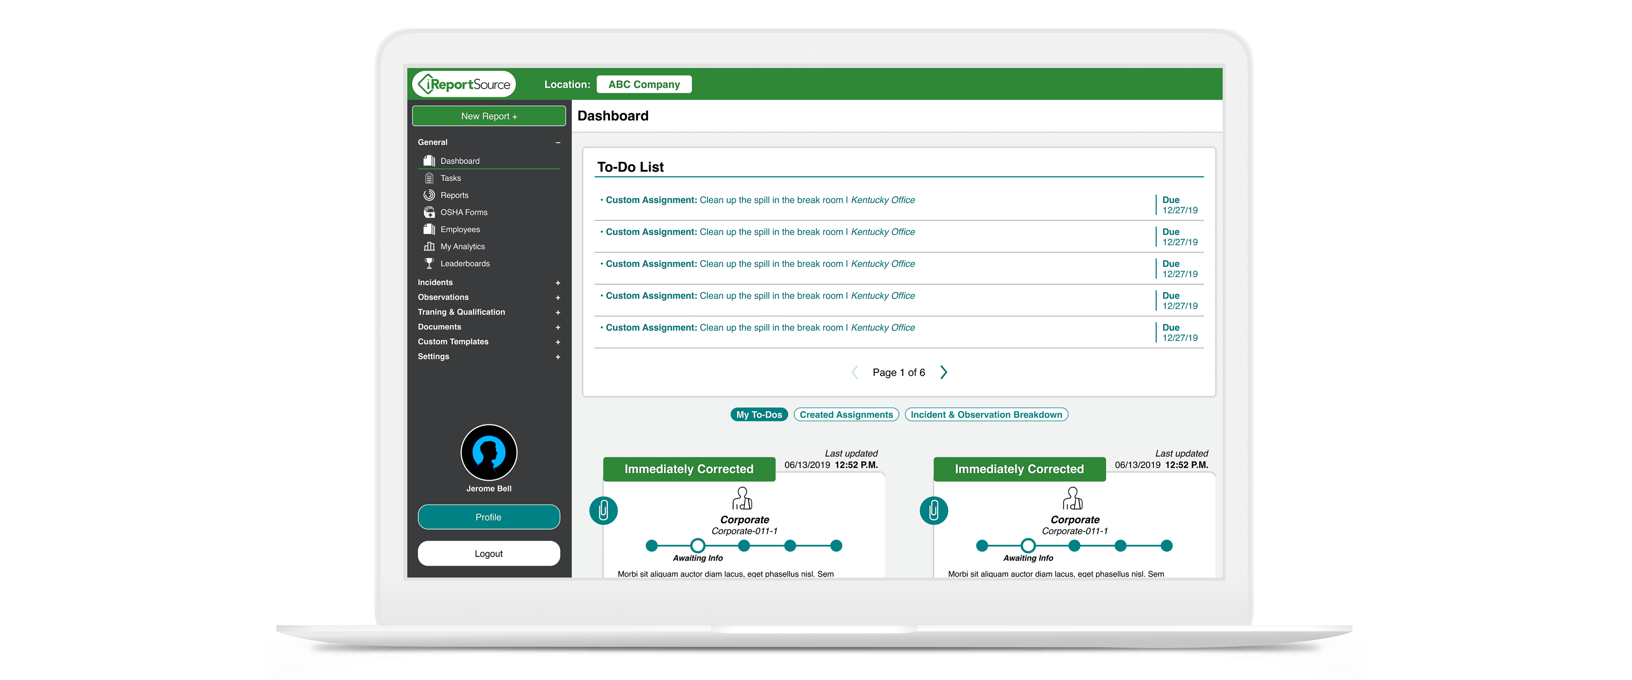Expand the Incidents section

558,283
